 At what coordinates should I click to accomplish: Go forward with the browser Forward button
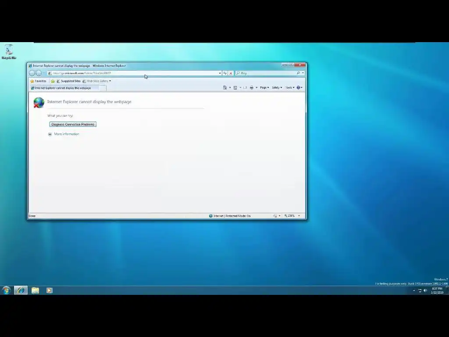coord(39,73)
